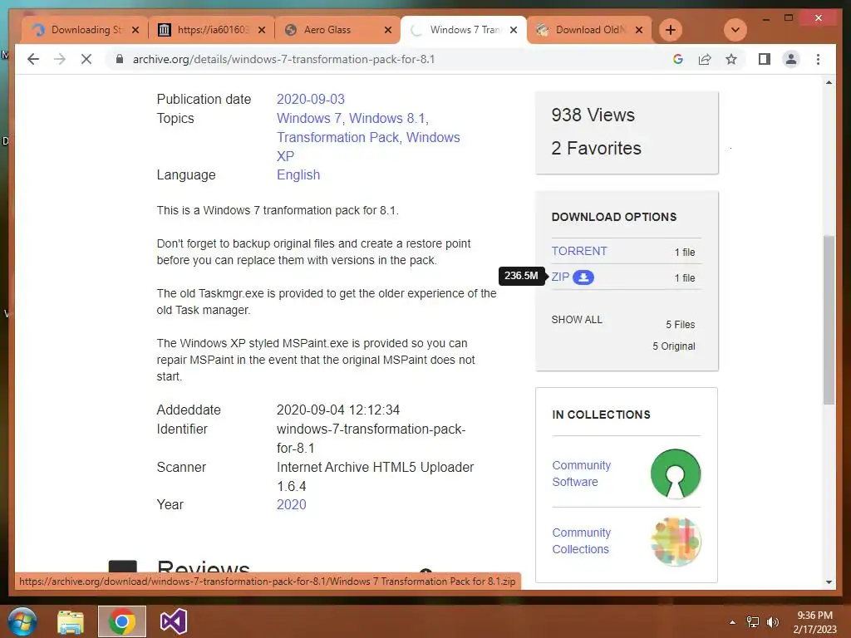Image resolution: width=851 pixels, height=638 pixels.
Task: Switch to the Download Old tab
Action: tap(588, 30)
